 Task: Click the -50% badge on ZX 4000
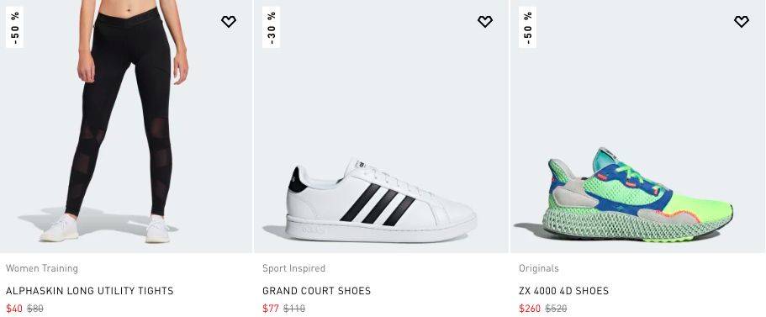pyautogui.click(x=527, y=28)
